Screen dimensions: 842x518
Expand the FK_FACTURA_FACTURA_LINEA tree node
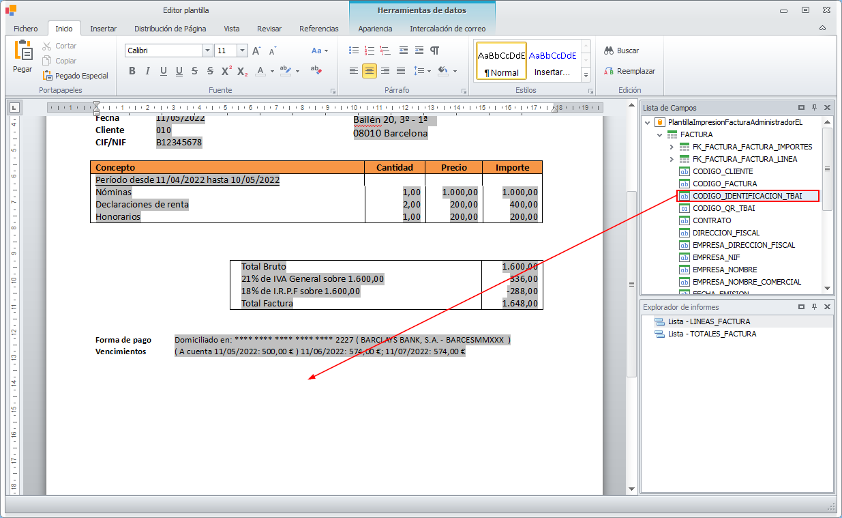tap(672, 159)
